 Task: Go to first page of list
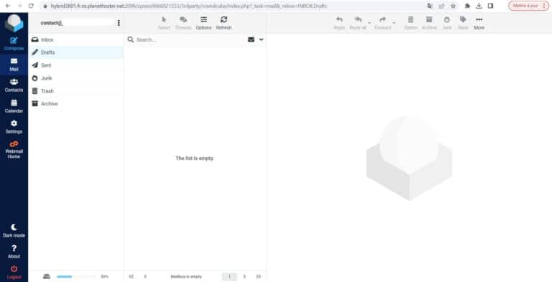(x=132, y=277)
